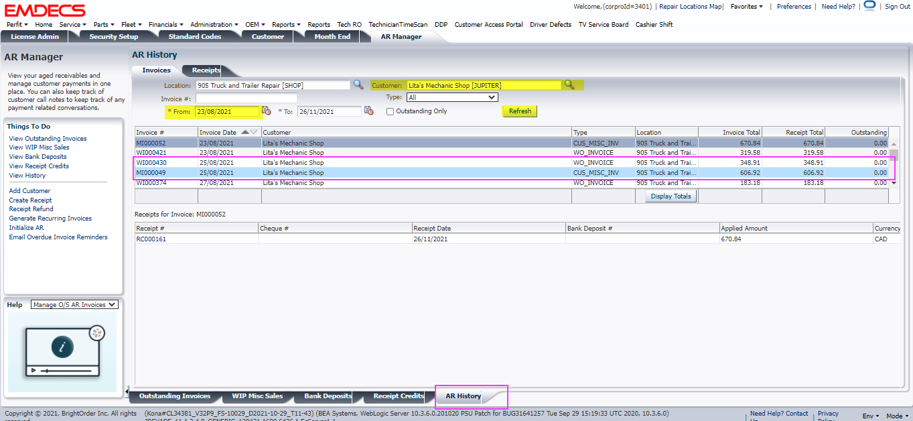Go to Home in the menu bar

click(x=44, y=25)
